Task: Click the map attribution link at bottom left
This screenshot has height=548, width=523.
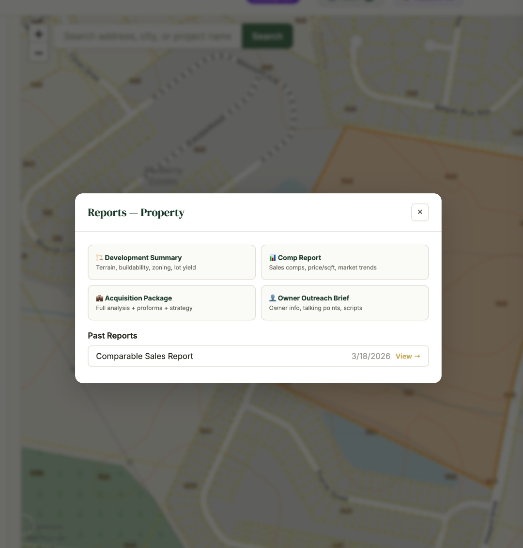Action: [46, 538]
